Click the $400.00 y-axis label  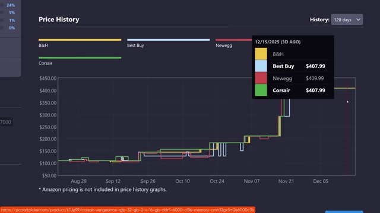pyautogui.click(x=48, y=91)
